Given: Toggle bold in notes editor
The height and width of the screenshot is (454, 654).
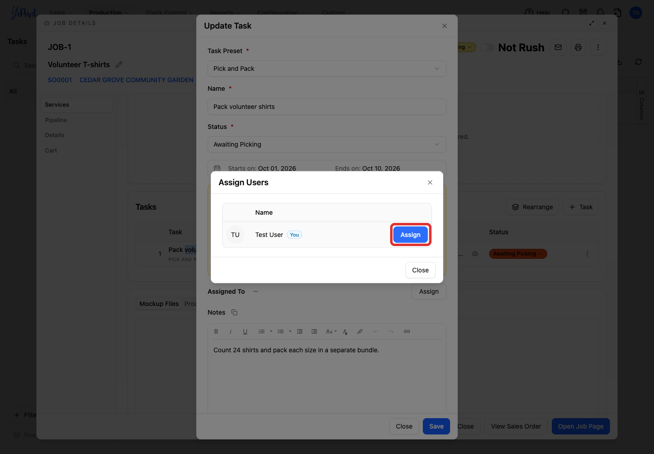Looking at the screenshot, I should click(x=216, y=331).
